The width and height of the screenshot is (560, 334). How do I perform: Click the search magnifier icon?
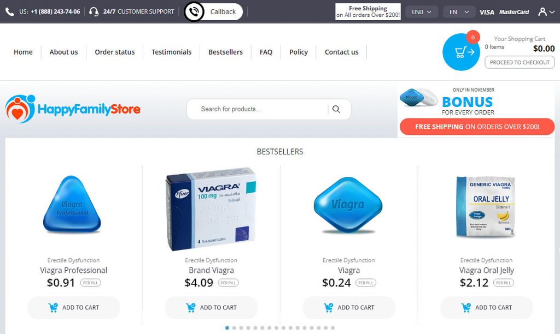336,109
